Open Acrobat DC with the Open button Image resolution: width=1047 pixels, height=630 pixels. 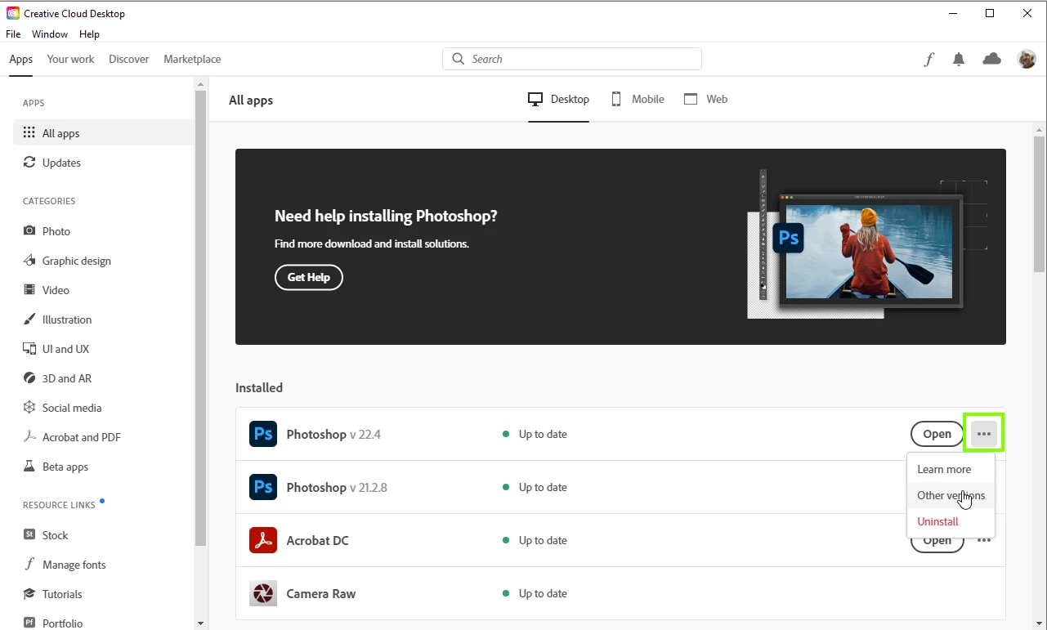937,543
